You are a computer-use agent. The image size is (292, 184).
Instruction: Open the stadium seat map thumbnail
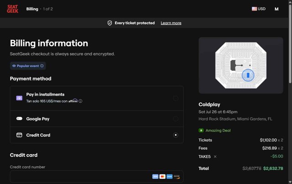[x=241, y=65]
